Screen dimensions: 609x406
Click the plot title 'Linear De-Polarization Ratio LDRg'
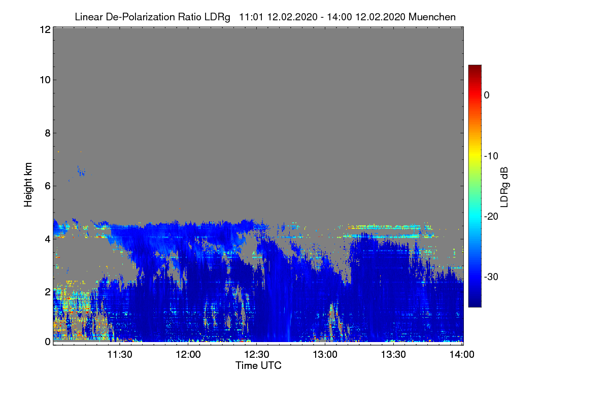152,17
